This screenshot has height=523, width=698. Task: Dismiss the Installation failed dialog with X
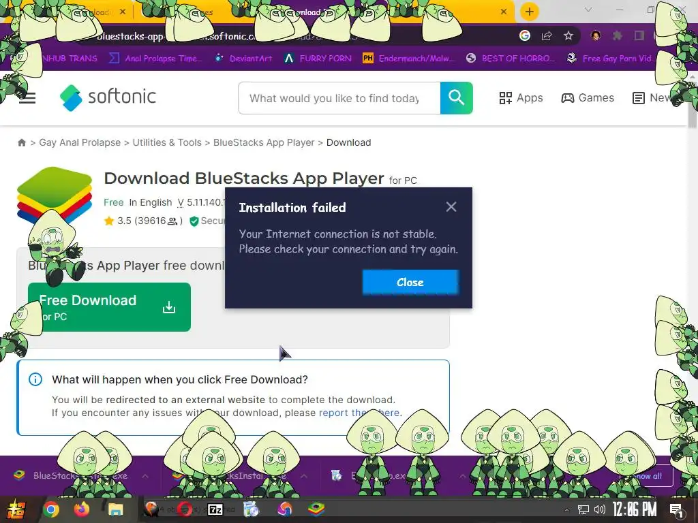click(451, 207)
